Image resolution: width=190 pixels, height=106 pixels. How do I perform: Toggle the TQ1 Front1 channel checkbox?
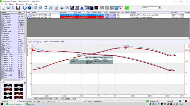click(2, 16)
